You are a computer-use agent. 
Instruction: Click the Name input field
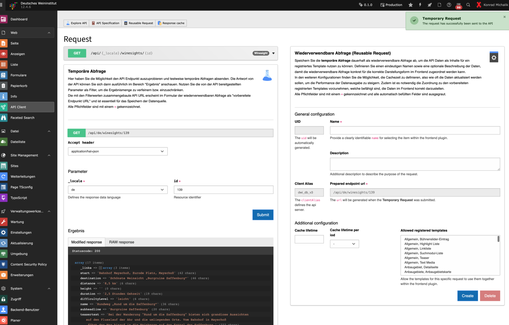tap(415, 130)
